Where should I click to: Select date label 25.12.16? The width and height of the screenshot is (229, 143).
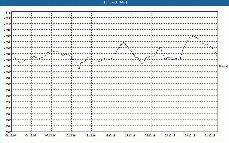170,136
